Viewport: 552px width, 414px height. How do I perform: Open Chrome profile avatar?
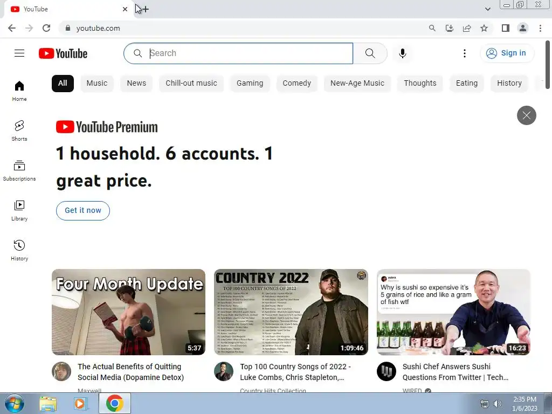523,28
